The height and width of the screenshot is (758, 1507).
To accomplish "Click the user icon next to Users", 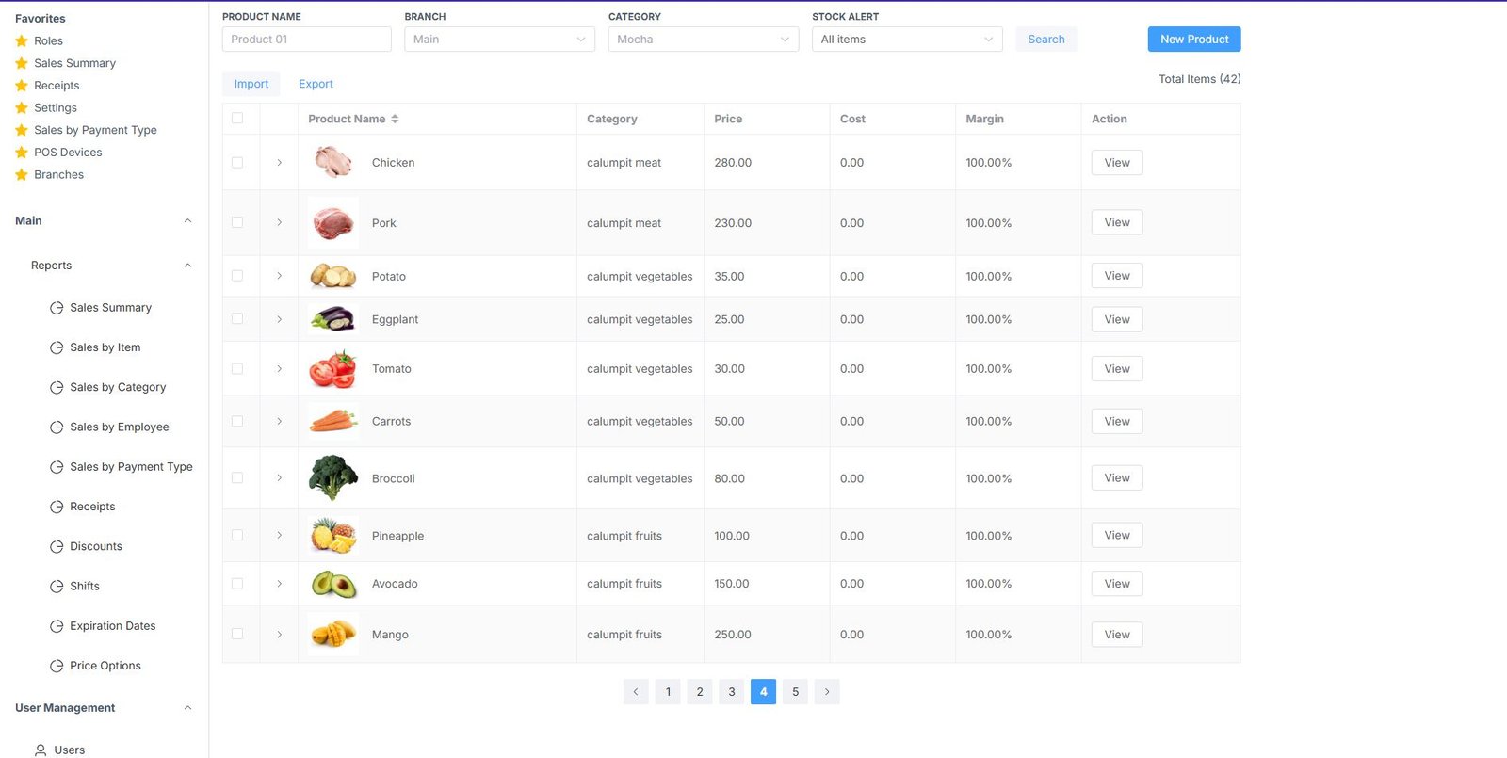I will click(x=41, y=750).
